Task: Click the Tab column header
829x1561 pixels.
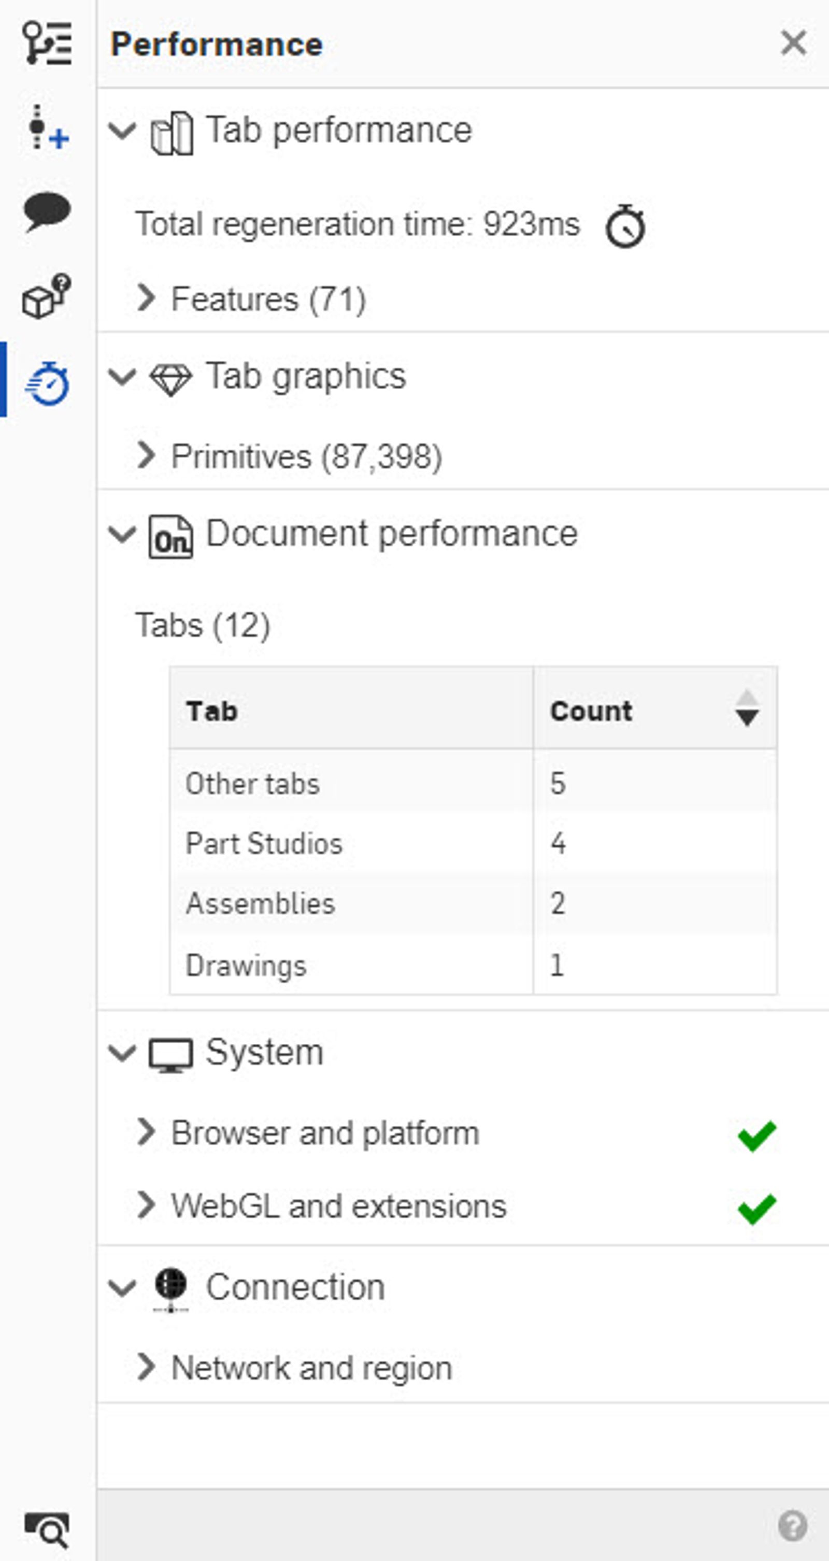Action: click(212, 711)
